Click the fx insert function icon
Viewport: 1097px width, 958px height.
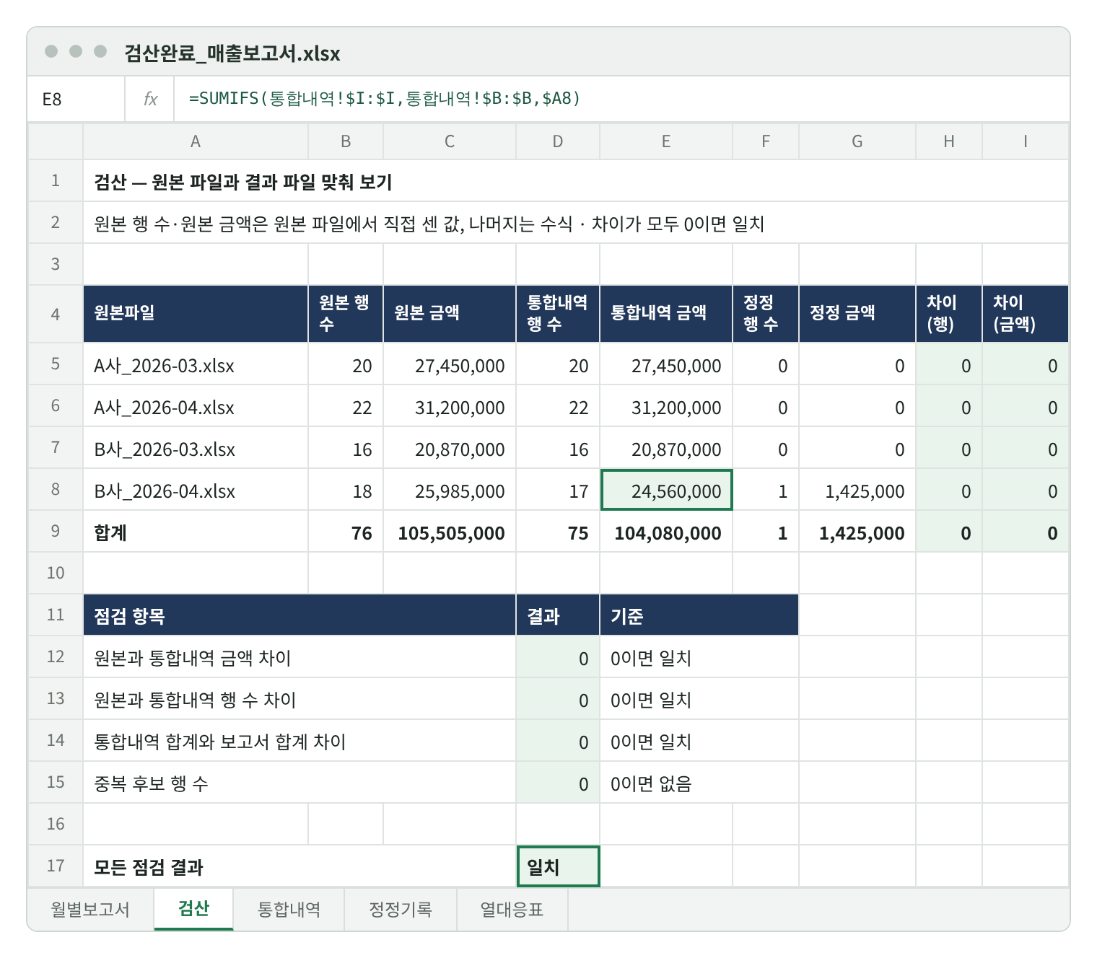point(150,99)
